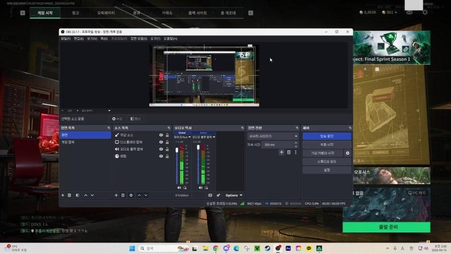
Task: Hide the fourth source (globe icon) eye
Action: tap(161, 157)
